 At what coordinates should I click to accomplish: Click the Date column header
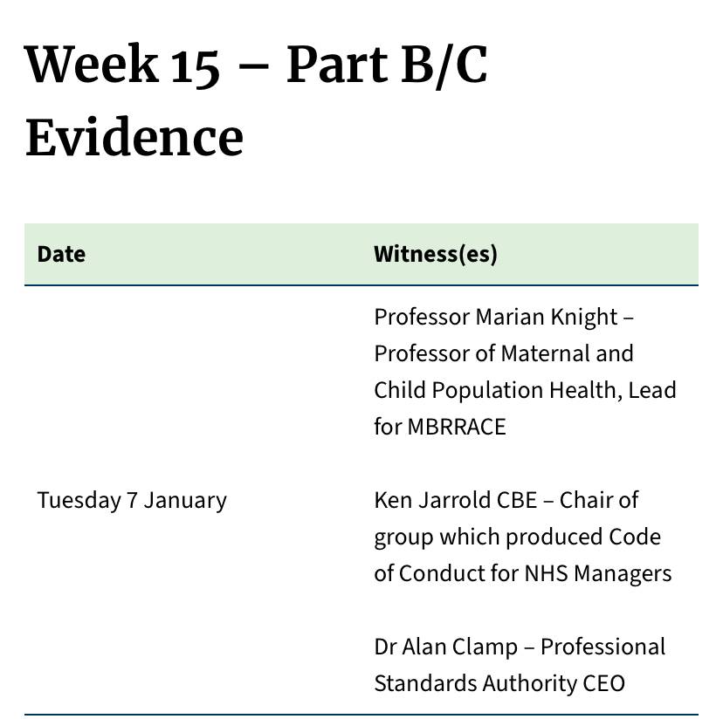coord(61,254)
